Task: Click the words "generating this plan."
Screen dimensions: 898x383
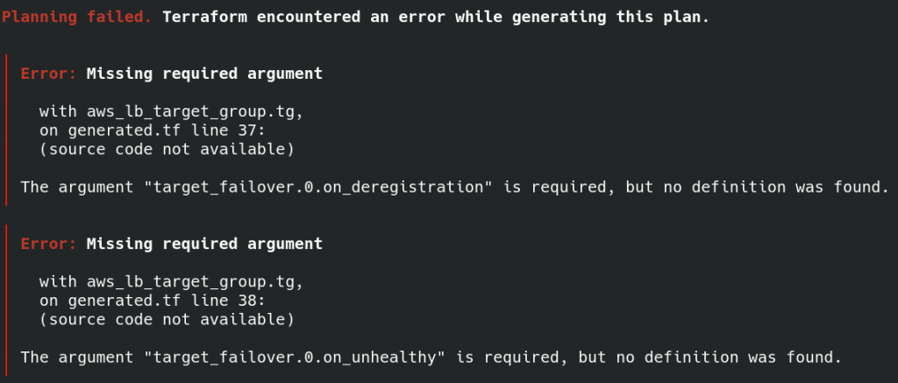Action: point(610,18)
